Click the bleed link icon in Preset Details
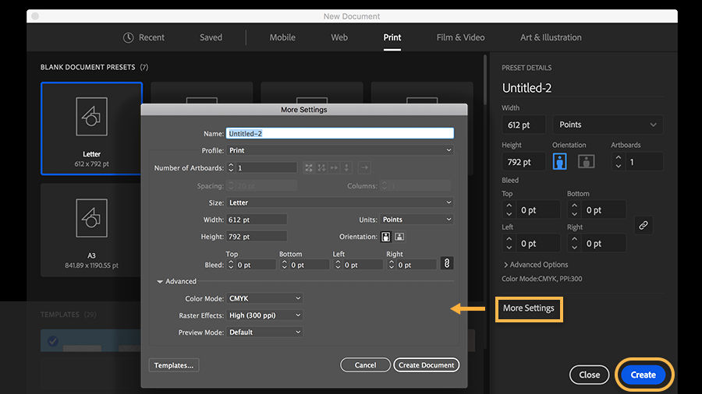Image resolution: width=702 pixels, height=394 pixels. coord(643,225)
